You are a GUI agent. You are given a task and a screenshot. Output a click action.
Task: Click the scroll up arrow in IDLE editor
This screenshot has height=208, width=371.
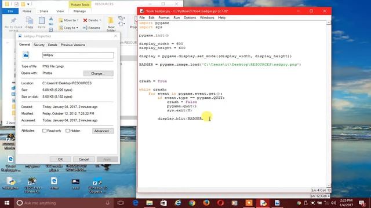(x=329, y=23)
